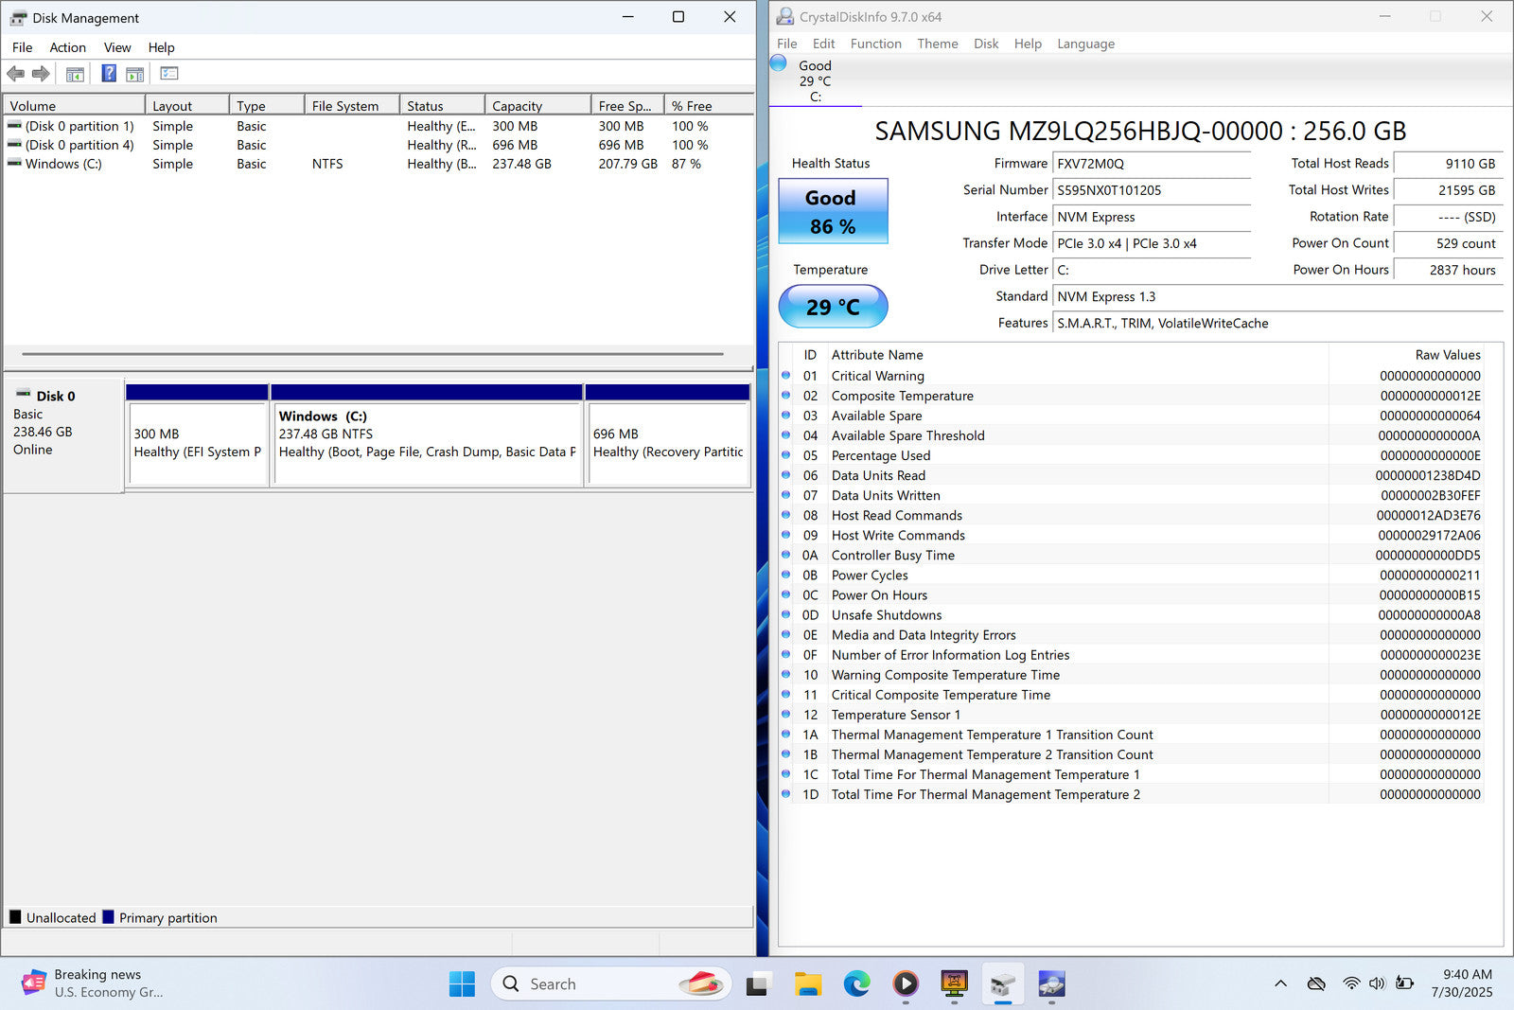The width and height of the screenshot is (1514, 1010).
Task: Open clock showing 9:40 AM 7/30/2025
Action: coord(1462,983)
